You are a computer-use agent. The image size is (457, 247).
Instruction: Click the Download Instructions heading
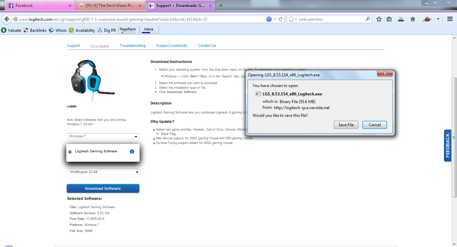tap(171, 62)
